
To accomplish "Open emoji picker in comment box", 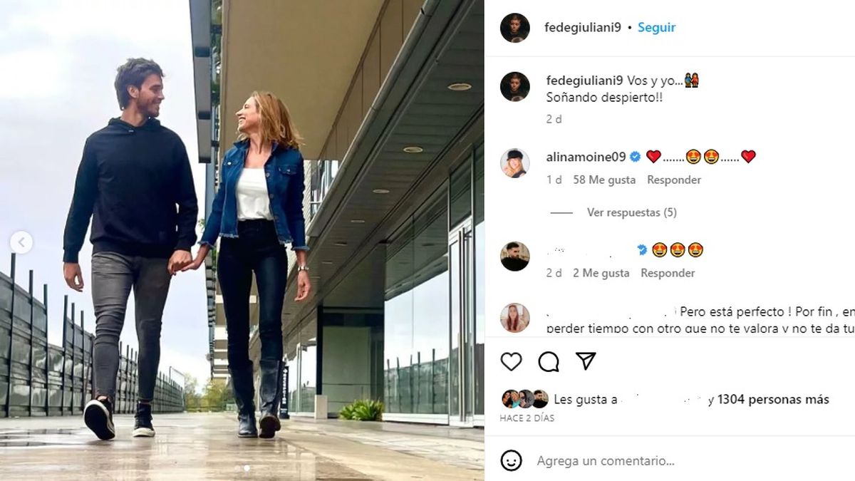I will tap(511, 461).
